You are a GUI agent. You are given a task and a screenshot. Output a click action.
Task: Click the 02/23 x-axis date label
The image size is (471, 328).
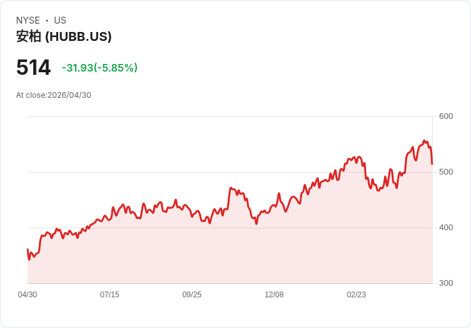coord(356,295)
